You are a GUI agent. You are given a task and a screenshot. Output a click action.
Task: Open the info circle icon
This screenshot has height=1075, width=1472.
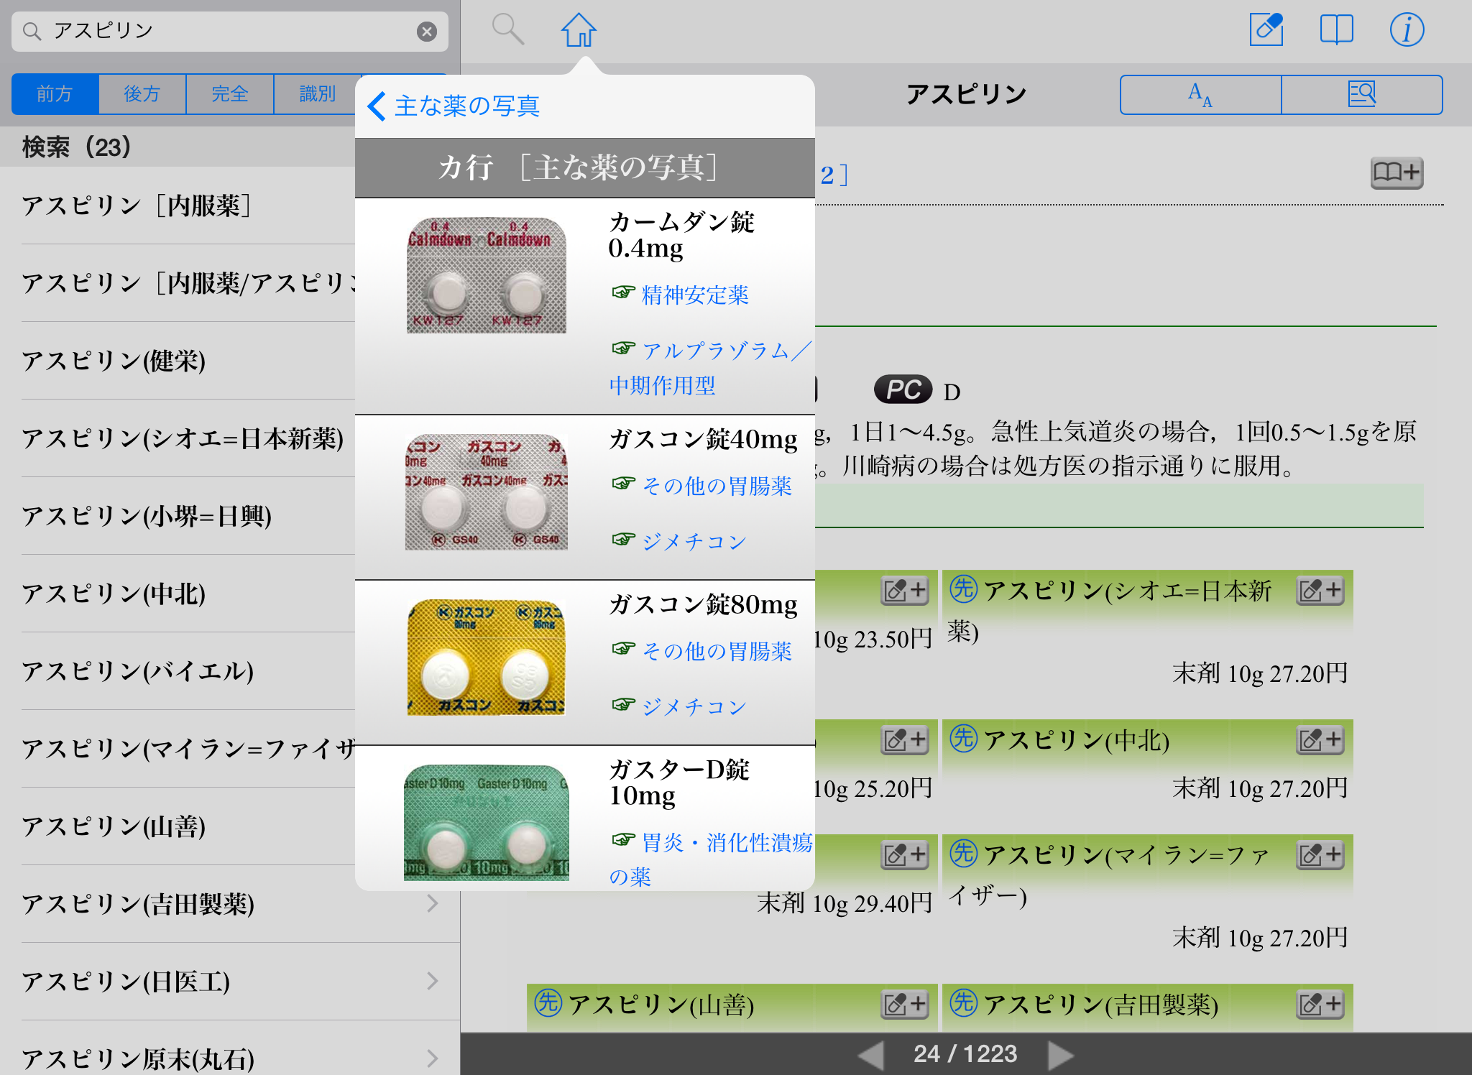(1406, 30)
